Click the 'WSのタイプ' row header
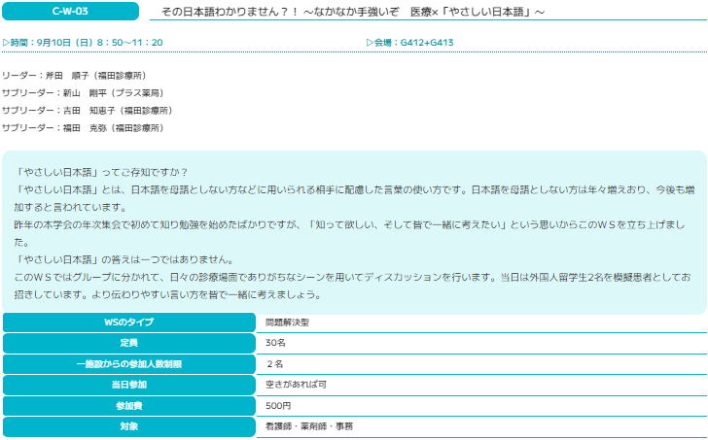Screen dimensions: 708x440 tap(129, 322)
